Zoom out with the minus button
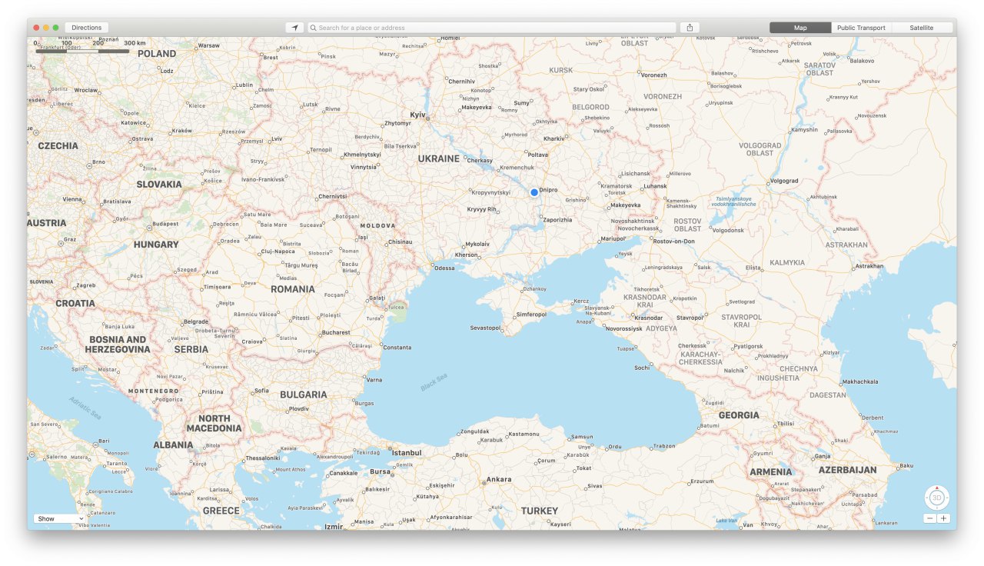Image resolution: width=984 pixels, height=566 pixels. point(930,518)
